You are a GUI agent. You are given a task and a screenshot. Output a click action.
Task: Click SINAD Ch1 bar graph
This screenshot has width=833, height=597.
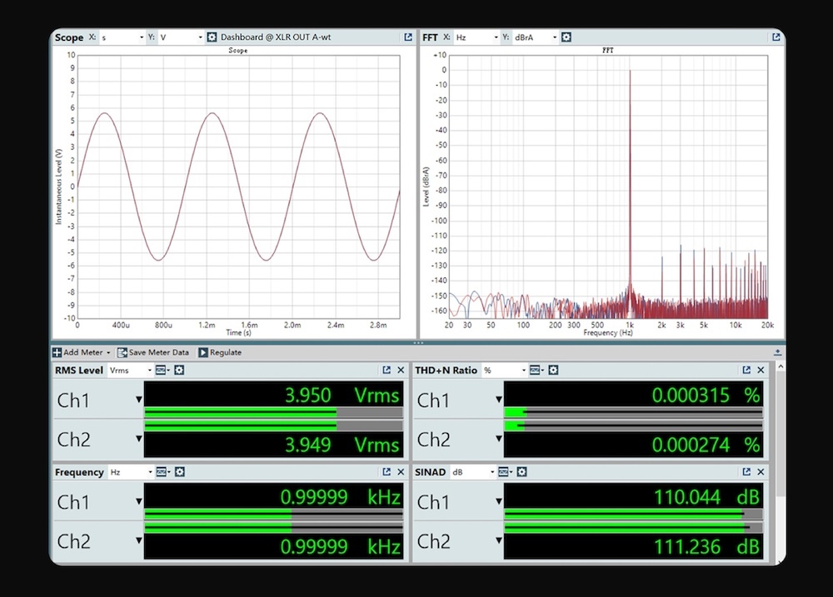coord(633,514)
